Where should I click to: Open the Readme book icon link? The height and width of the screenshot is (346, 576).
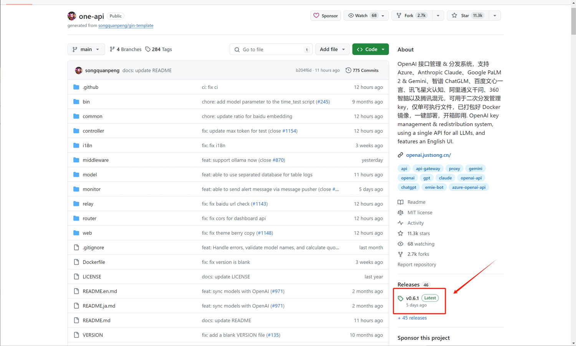(x=401, y=202)
